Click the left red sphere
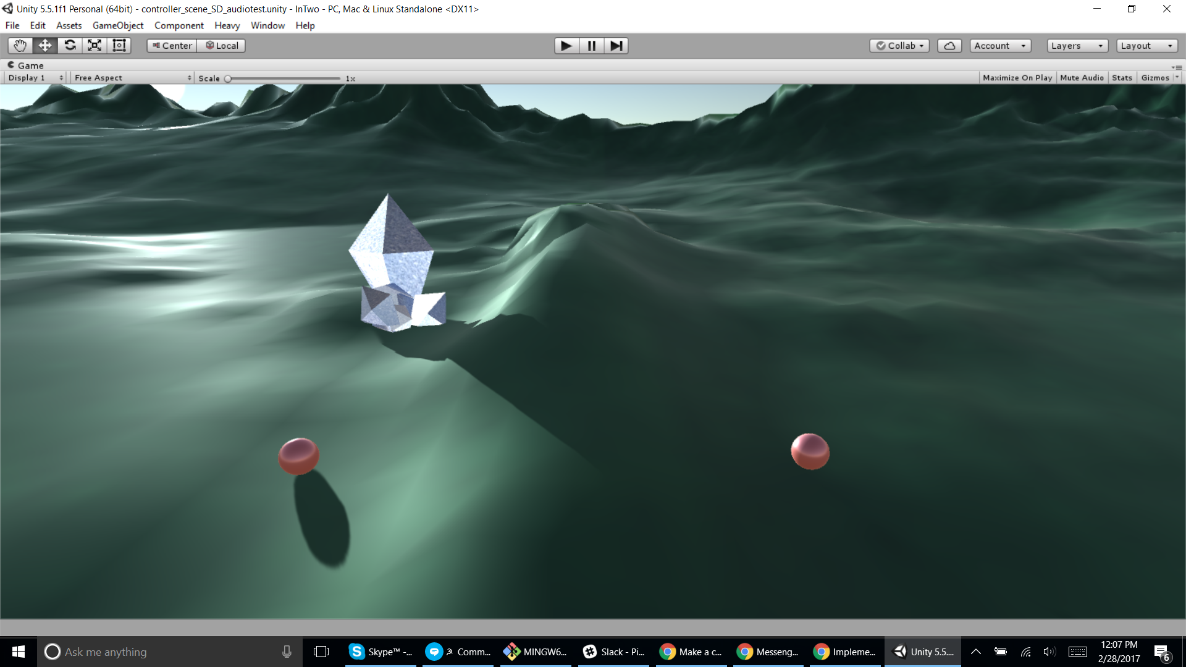The width and height of the screenshot is (1186, 667). click(x=298, y=456)
